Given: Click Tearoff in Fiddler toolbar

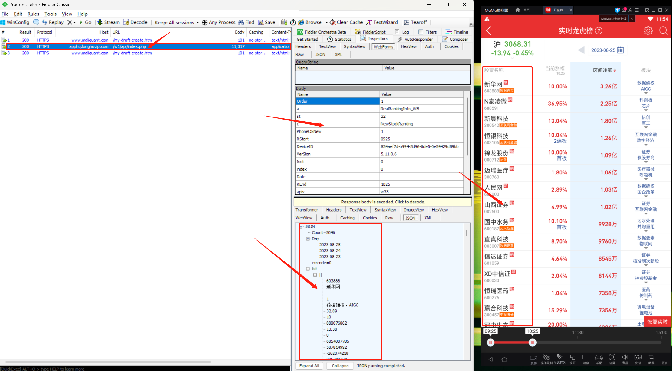Looking at the screenshot, I should (x=416, y=22).
